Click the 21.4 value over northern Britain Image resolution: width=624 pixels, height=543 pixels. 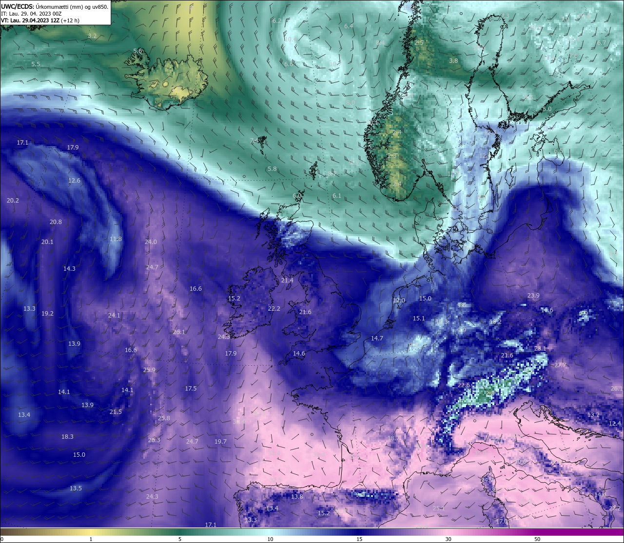[287, 280]
